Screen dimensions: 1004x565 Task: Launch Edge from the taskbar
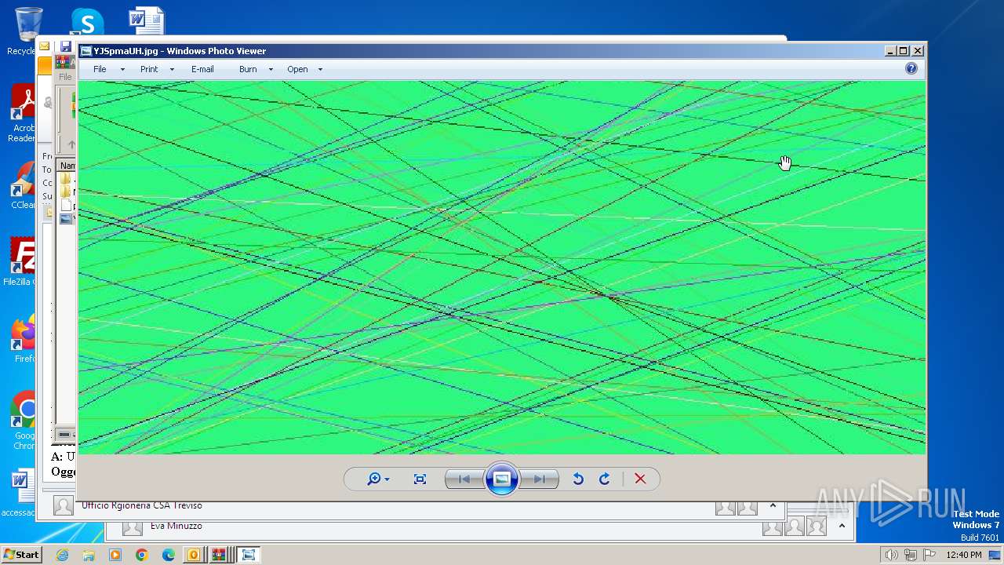coord(168,555)
